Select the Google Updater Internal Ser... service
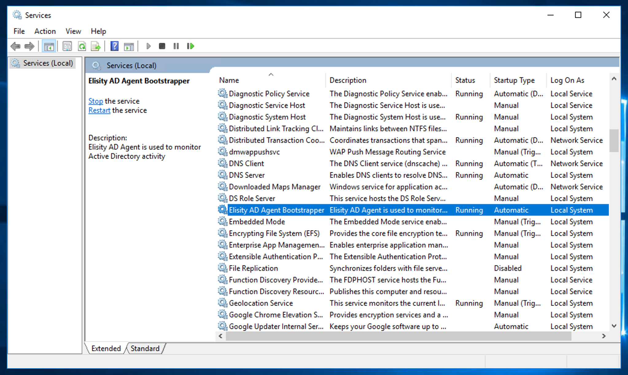 (413, 326)
